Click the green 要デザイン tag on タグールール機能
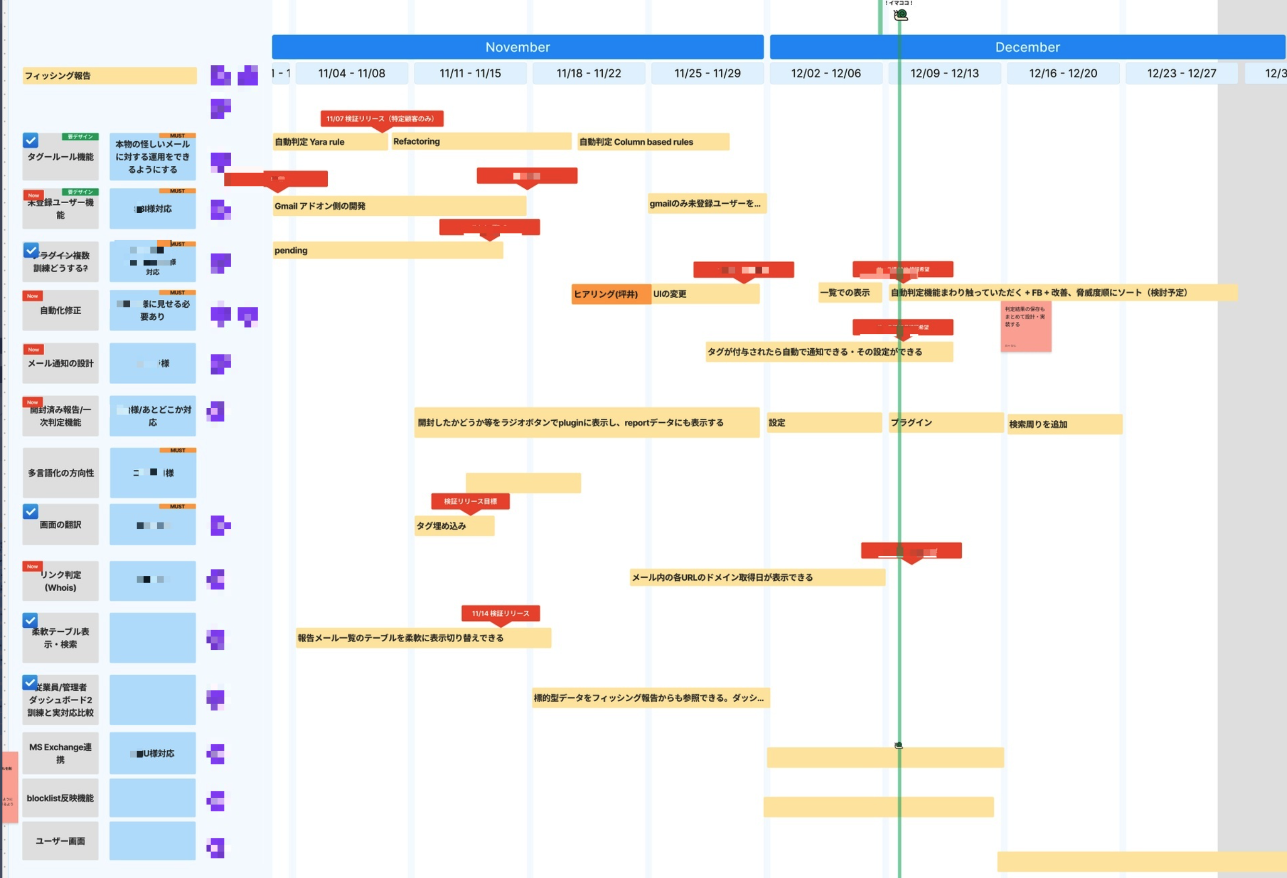The height and width of the screenshot is (878, 1287). coord(80,136)
